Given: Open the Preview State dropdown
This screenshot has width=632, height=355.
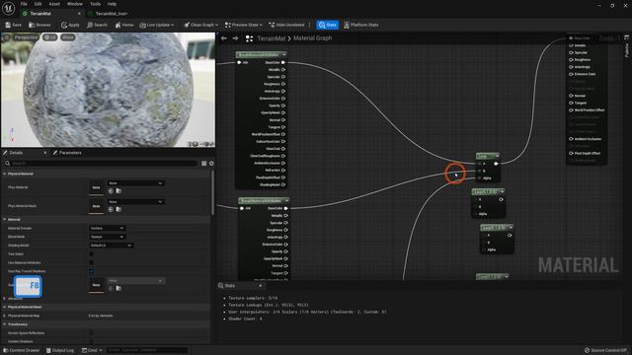Looking at the screenshot, I should 244,25.
